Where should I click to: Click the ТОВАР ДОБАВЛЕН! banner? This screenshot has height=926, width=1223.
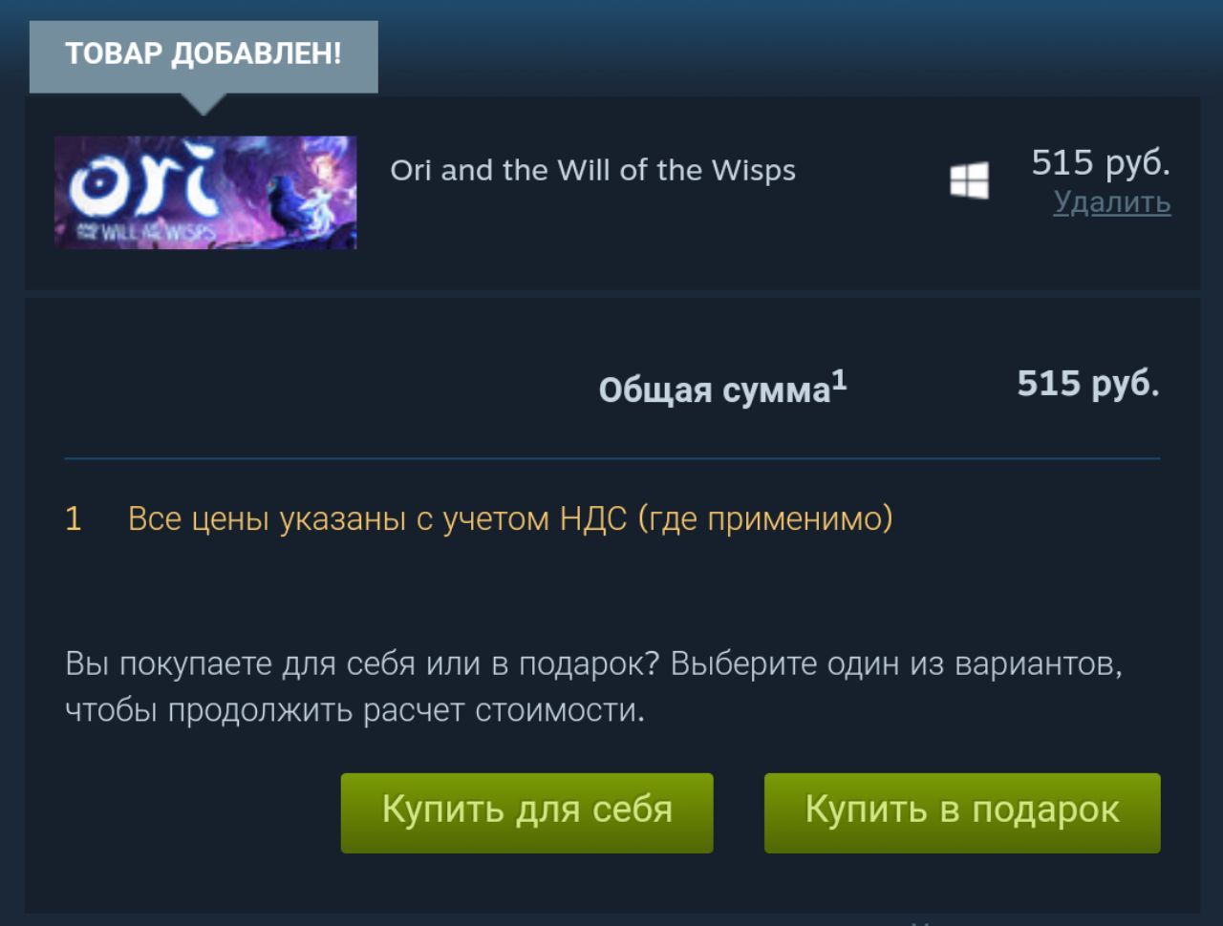204,56
